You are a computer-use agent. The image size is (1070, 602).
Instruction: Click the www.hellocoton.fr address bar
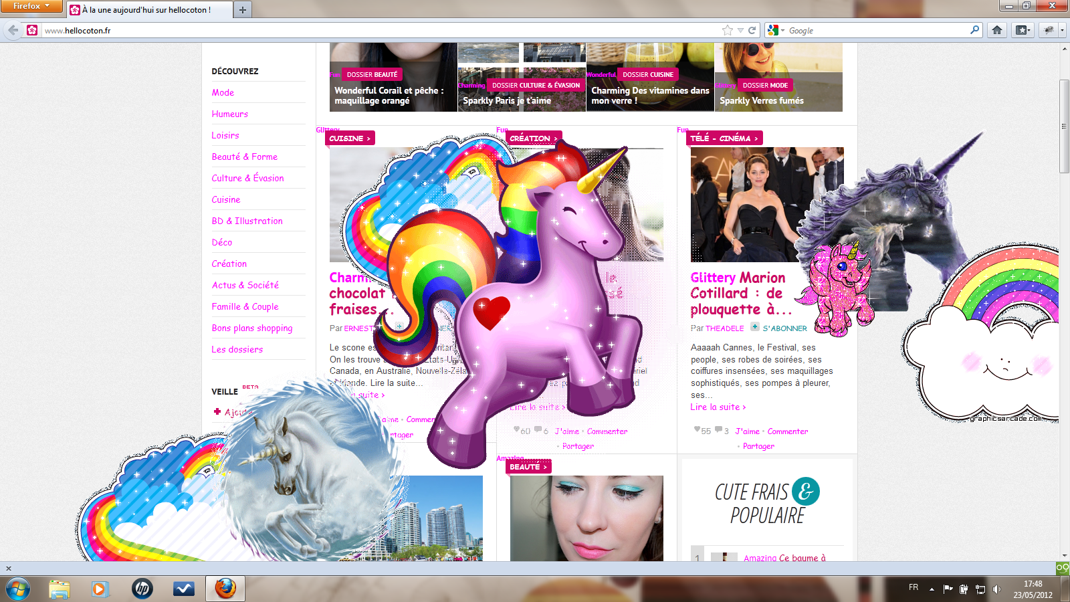[x=381, y=30]
